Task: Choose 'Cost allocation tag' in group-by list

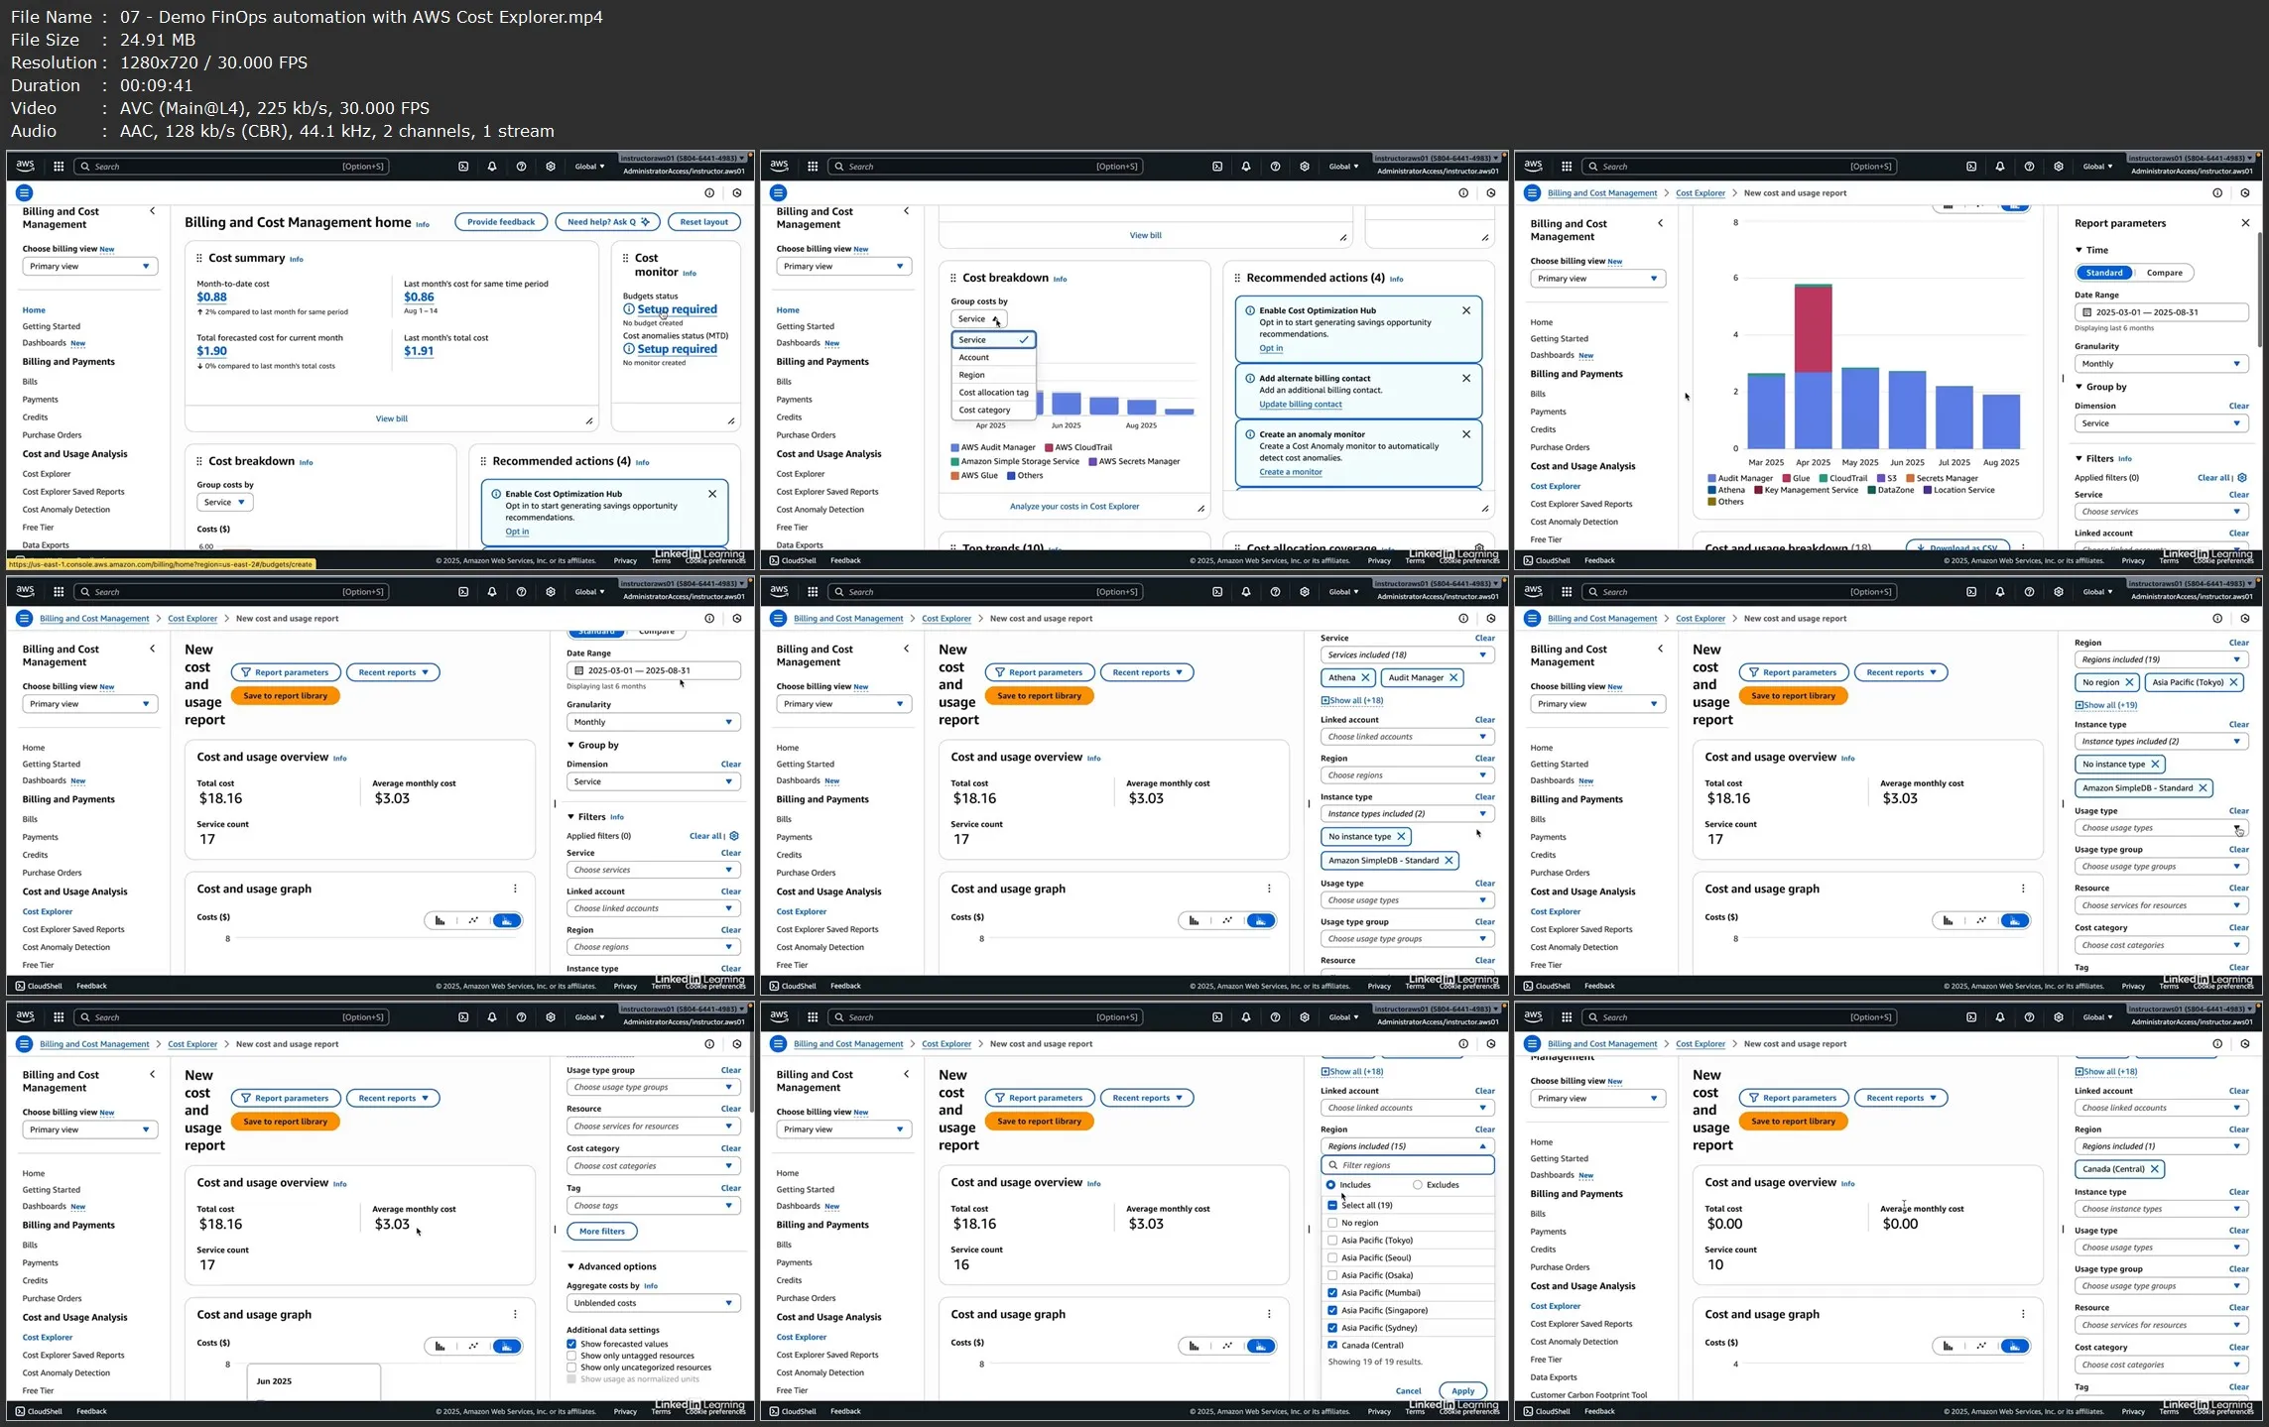Action: coord(993,393)
